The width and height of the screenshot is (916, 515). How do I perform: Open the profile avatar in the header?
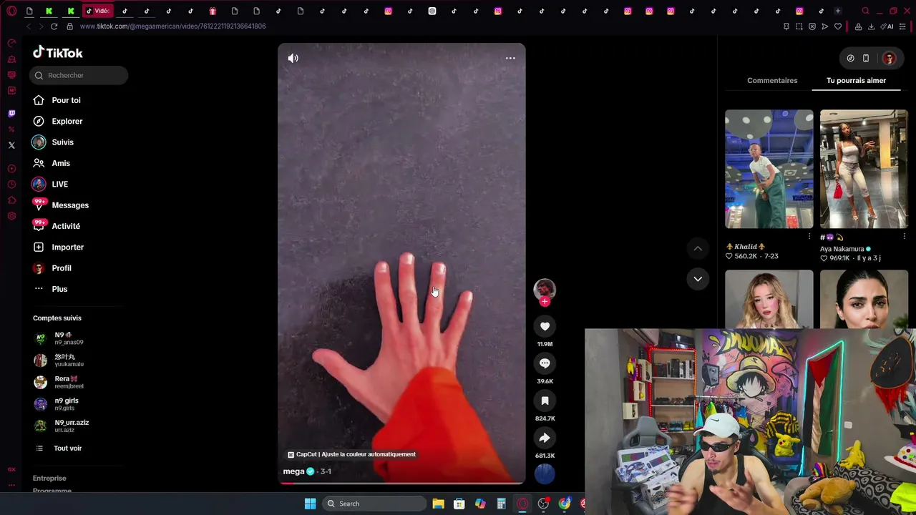point(890,59)
